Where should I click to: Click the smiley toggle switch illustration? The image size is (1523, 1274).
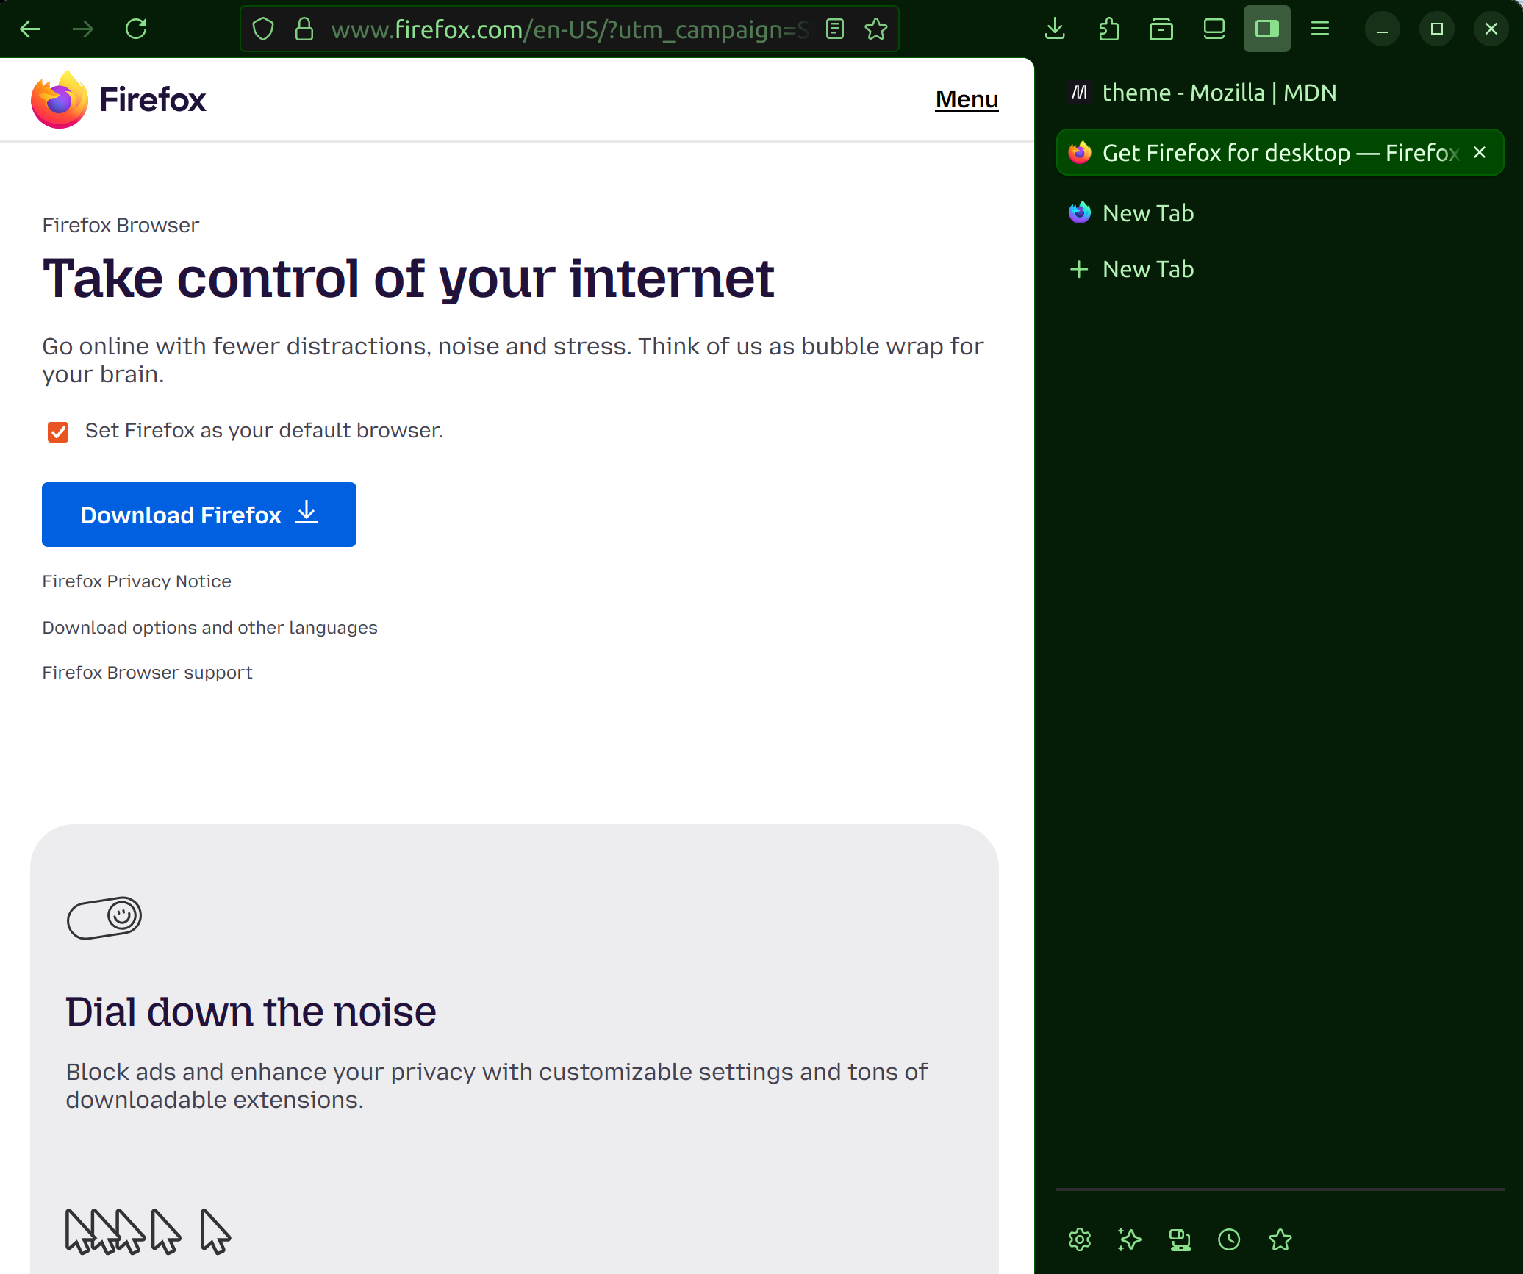[x=104, y=917]
